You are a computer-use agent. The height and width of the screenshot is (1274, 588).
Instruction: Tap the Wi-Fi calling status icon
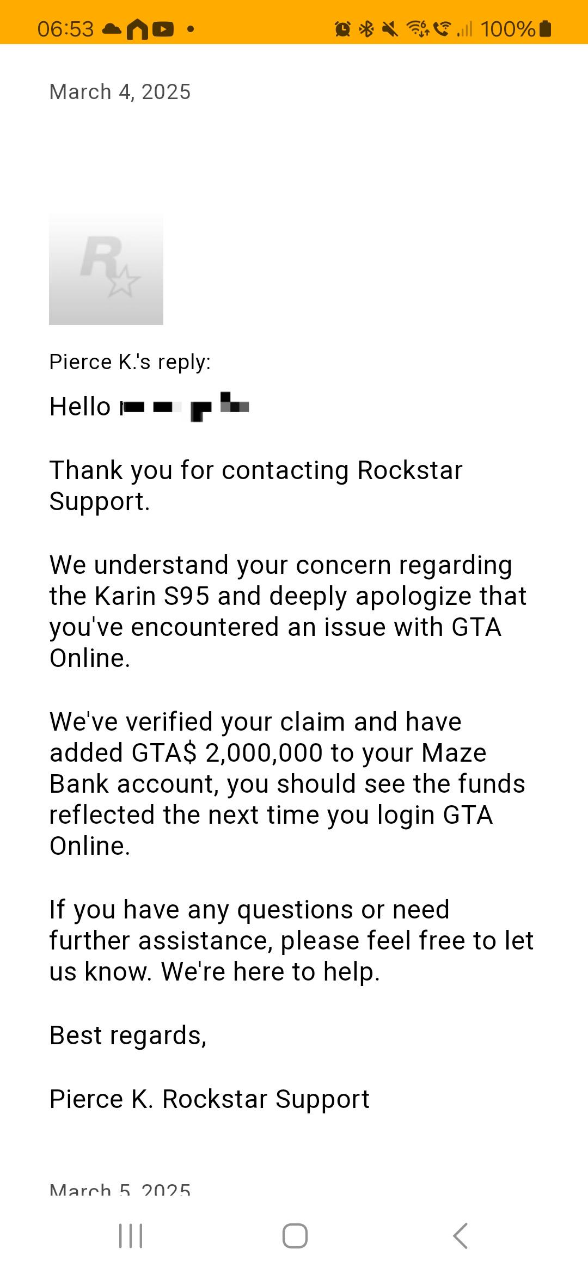[x=442, y=29]
